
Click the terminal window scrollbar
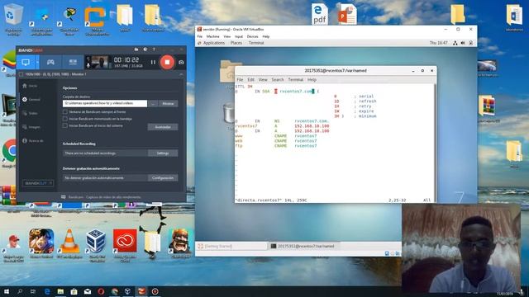[435, 143]
